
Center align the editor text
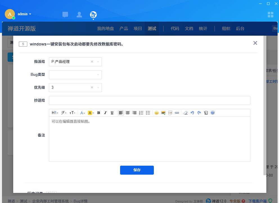[128, 113]
